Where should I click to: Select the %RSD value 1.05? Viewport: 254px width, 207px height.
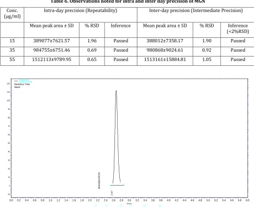(x=207, y=59)
